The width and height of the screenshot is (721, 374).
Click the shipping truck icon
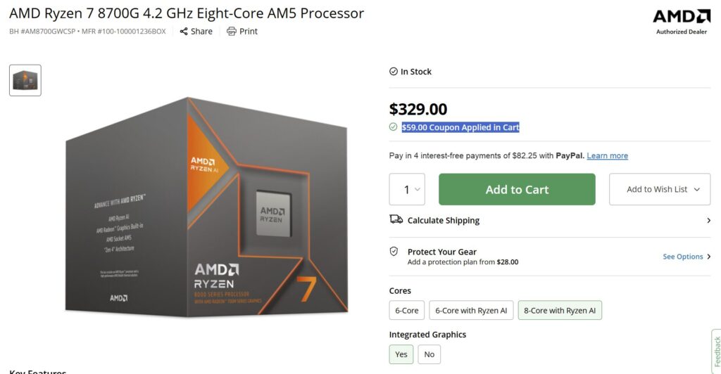(396, 219)
